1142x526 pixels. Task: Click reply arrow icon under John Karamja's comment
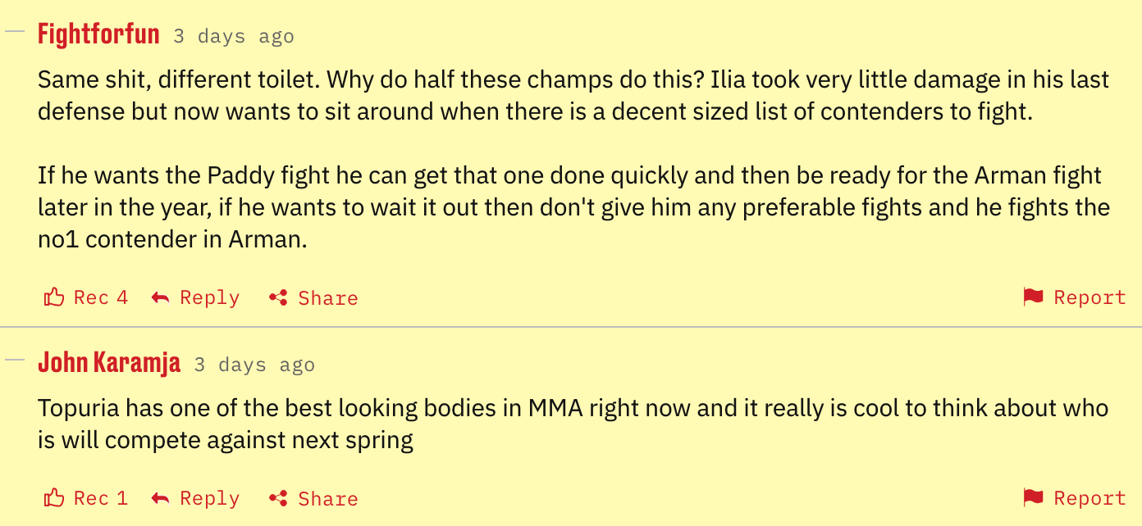pos(161,498)
